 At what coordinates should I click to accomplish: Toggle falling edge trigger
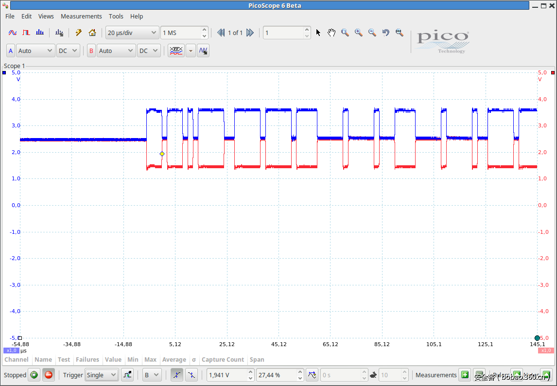pyautogui.click(x=191, y=375)
